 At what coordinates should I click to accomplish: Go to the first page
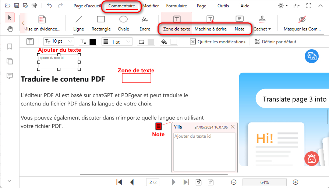119,182
